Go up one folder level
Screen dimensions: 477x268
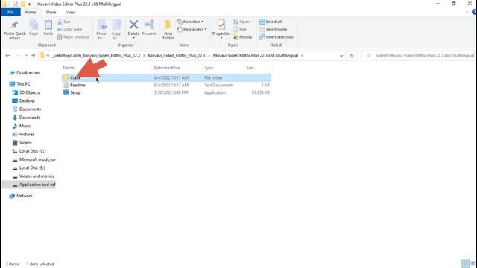(x=34, y=55)
